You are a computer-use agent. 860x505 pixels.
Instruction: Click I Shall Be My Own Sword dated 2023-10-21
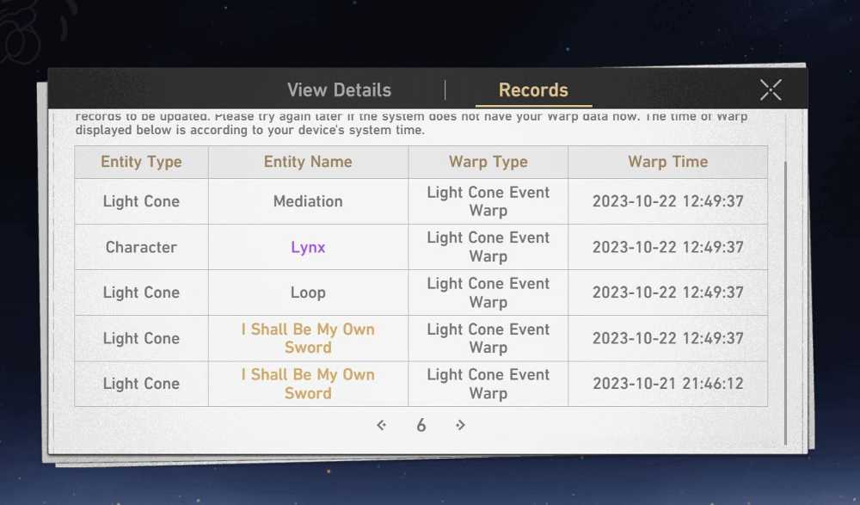(x=308, y=384)
